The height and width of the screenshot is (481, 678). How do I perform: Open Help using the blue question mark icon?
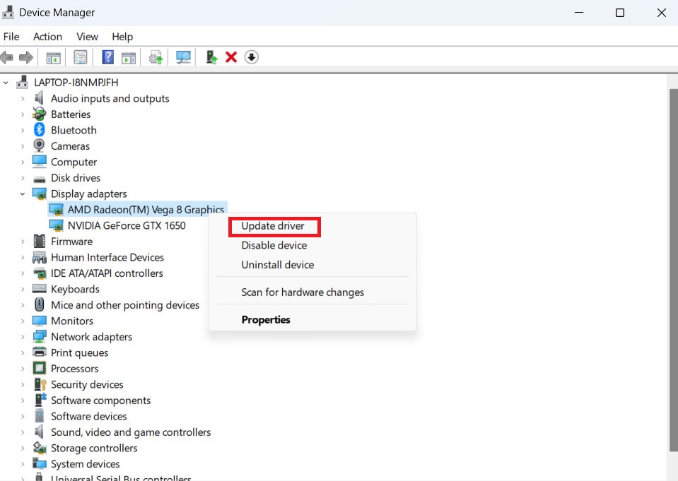point(107,57)
